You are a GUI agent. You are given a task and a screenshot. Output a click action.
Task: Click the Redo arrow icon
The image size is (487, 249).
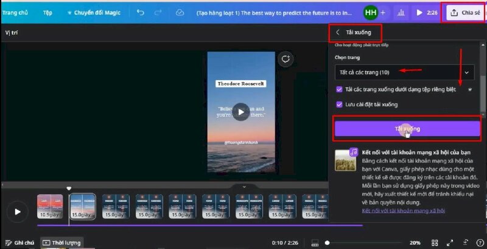[158, 13]
